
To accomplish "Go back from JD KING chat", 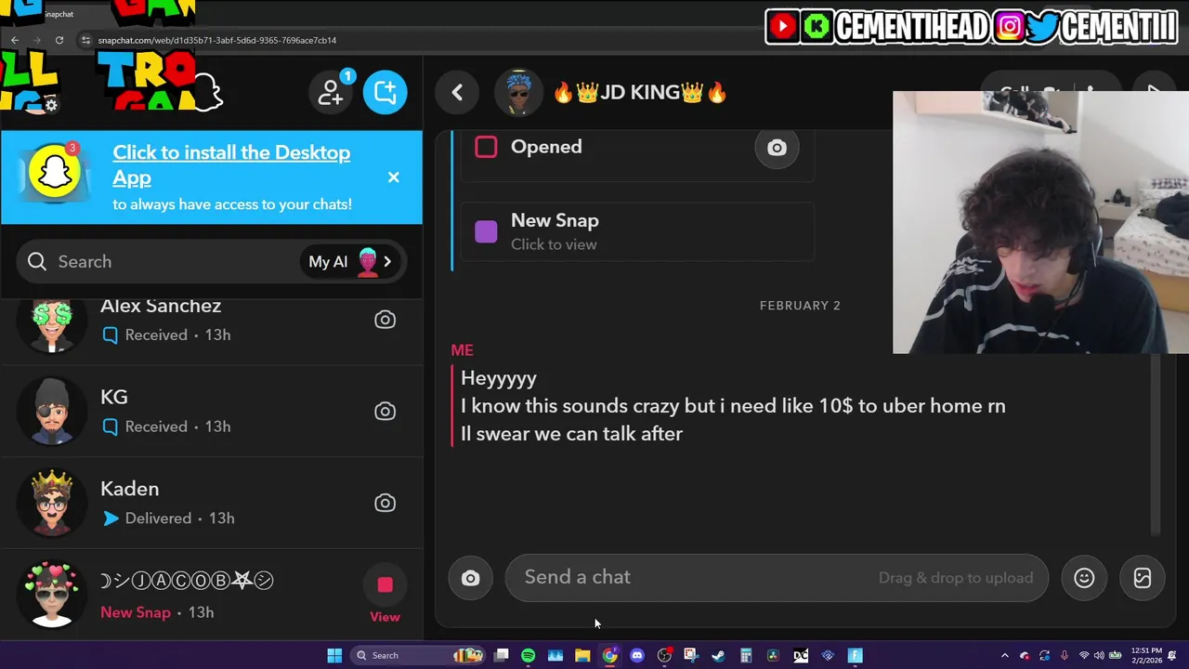I will 457,92.
